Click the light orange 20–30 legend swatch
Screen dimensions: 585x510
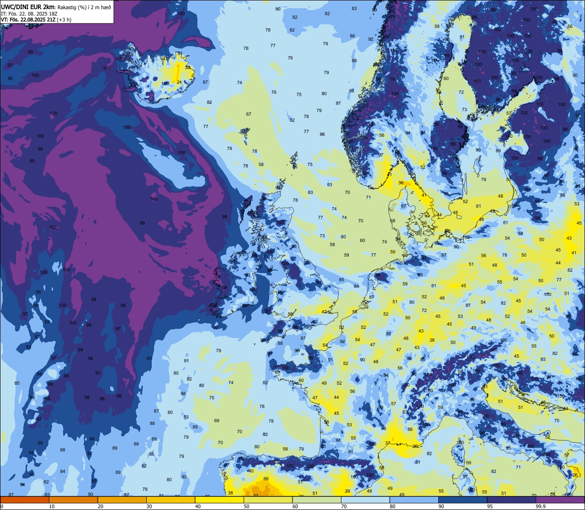(122, 499)
